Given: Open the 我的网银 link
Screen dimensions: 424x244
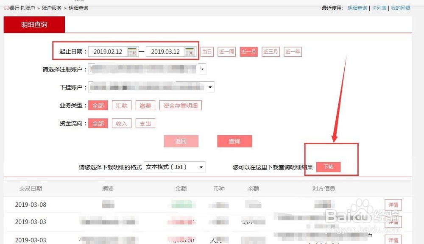Looking at the screenshot, I should [401, 8].
